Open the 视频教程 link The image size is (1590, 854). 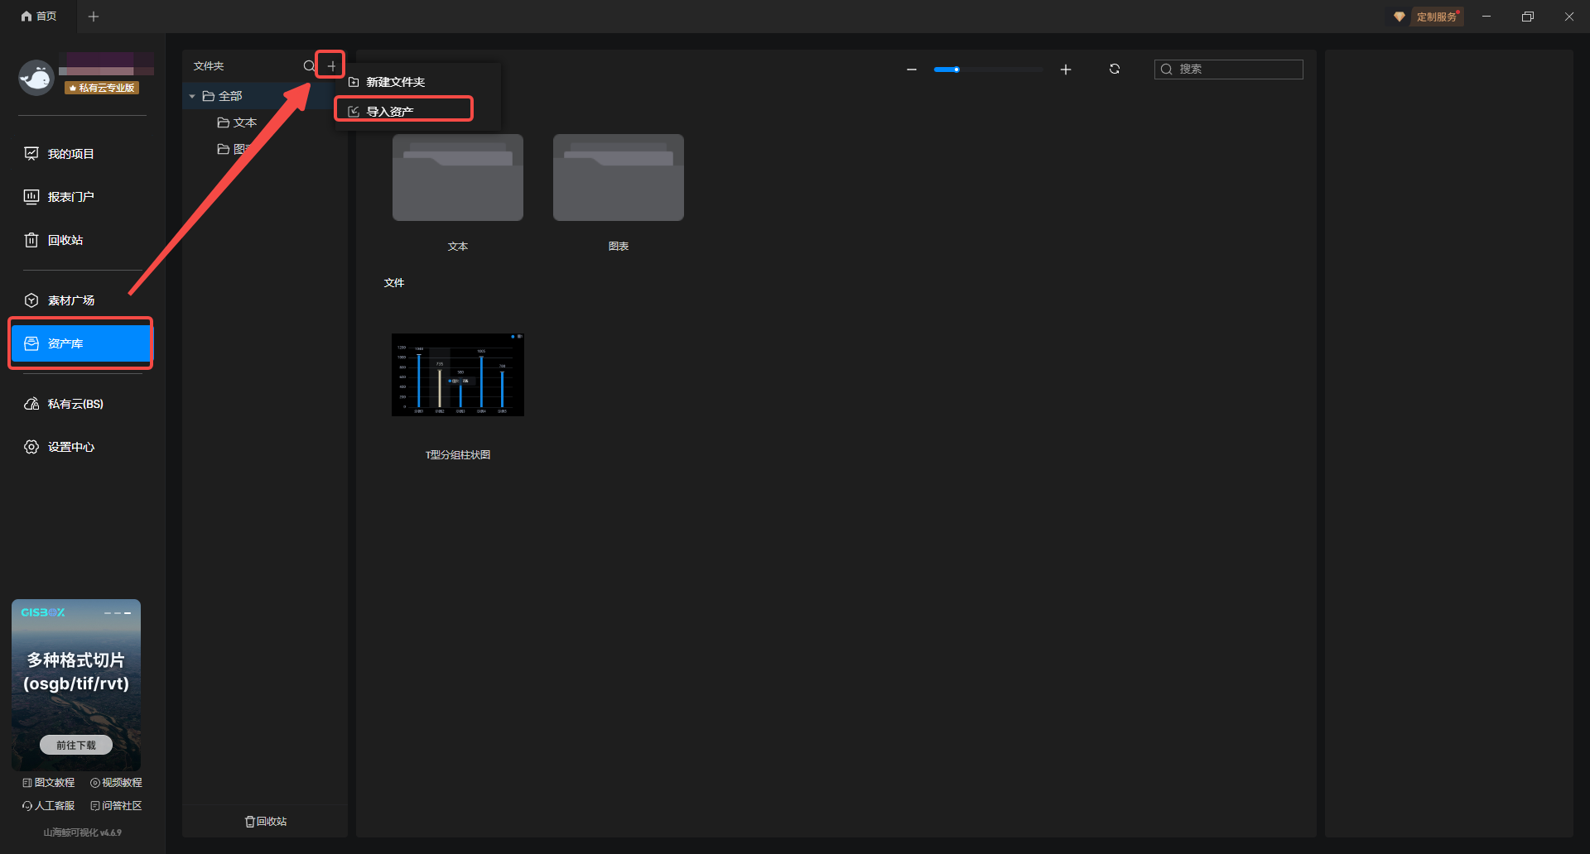coord(116,783)
